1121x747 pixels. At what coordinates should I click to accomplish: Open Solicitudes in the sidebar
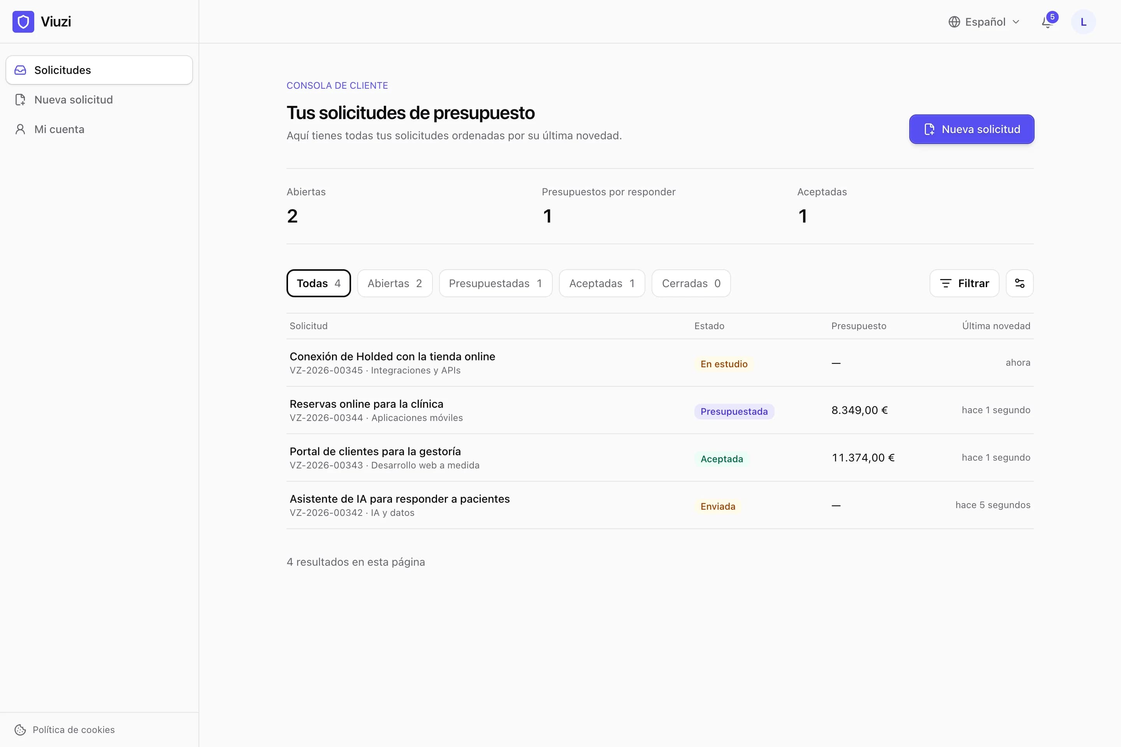(x=99, y=70)
